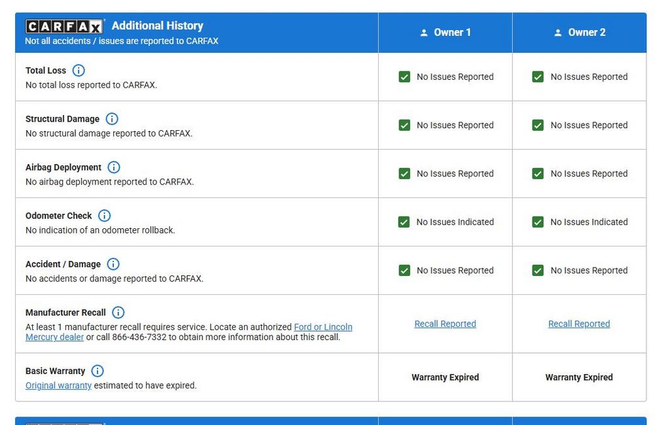Image resolution: width=670 pixels, height=425 pixels.
Task: Click the Airbag Deployment row title
Action: pos(63,167)
